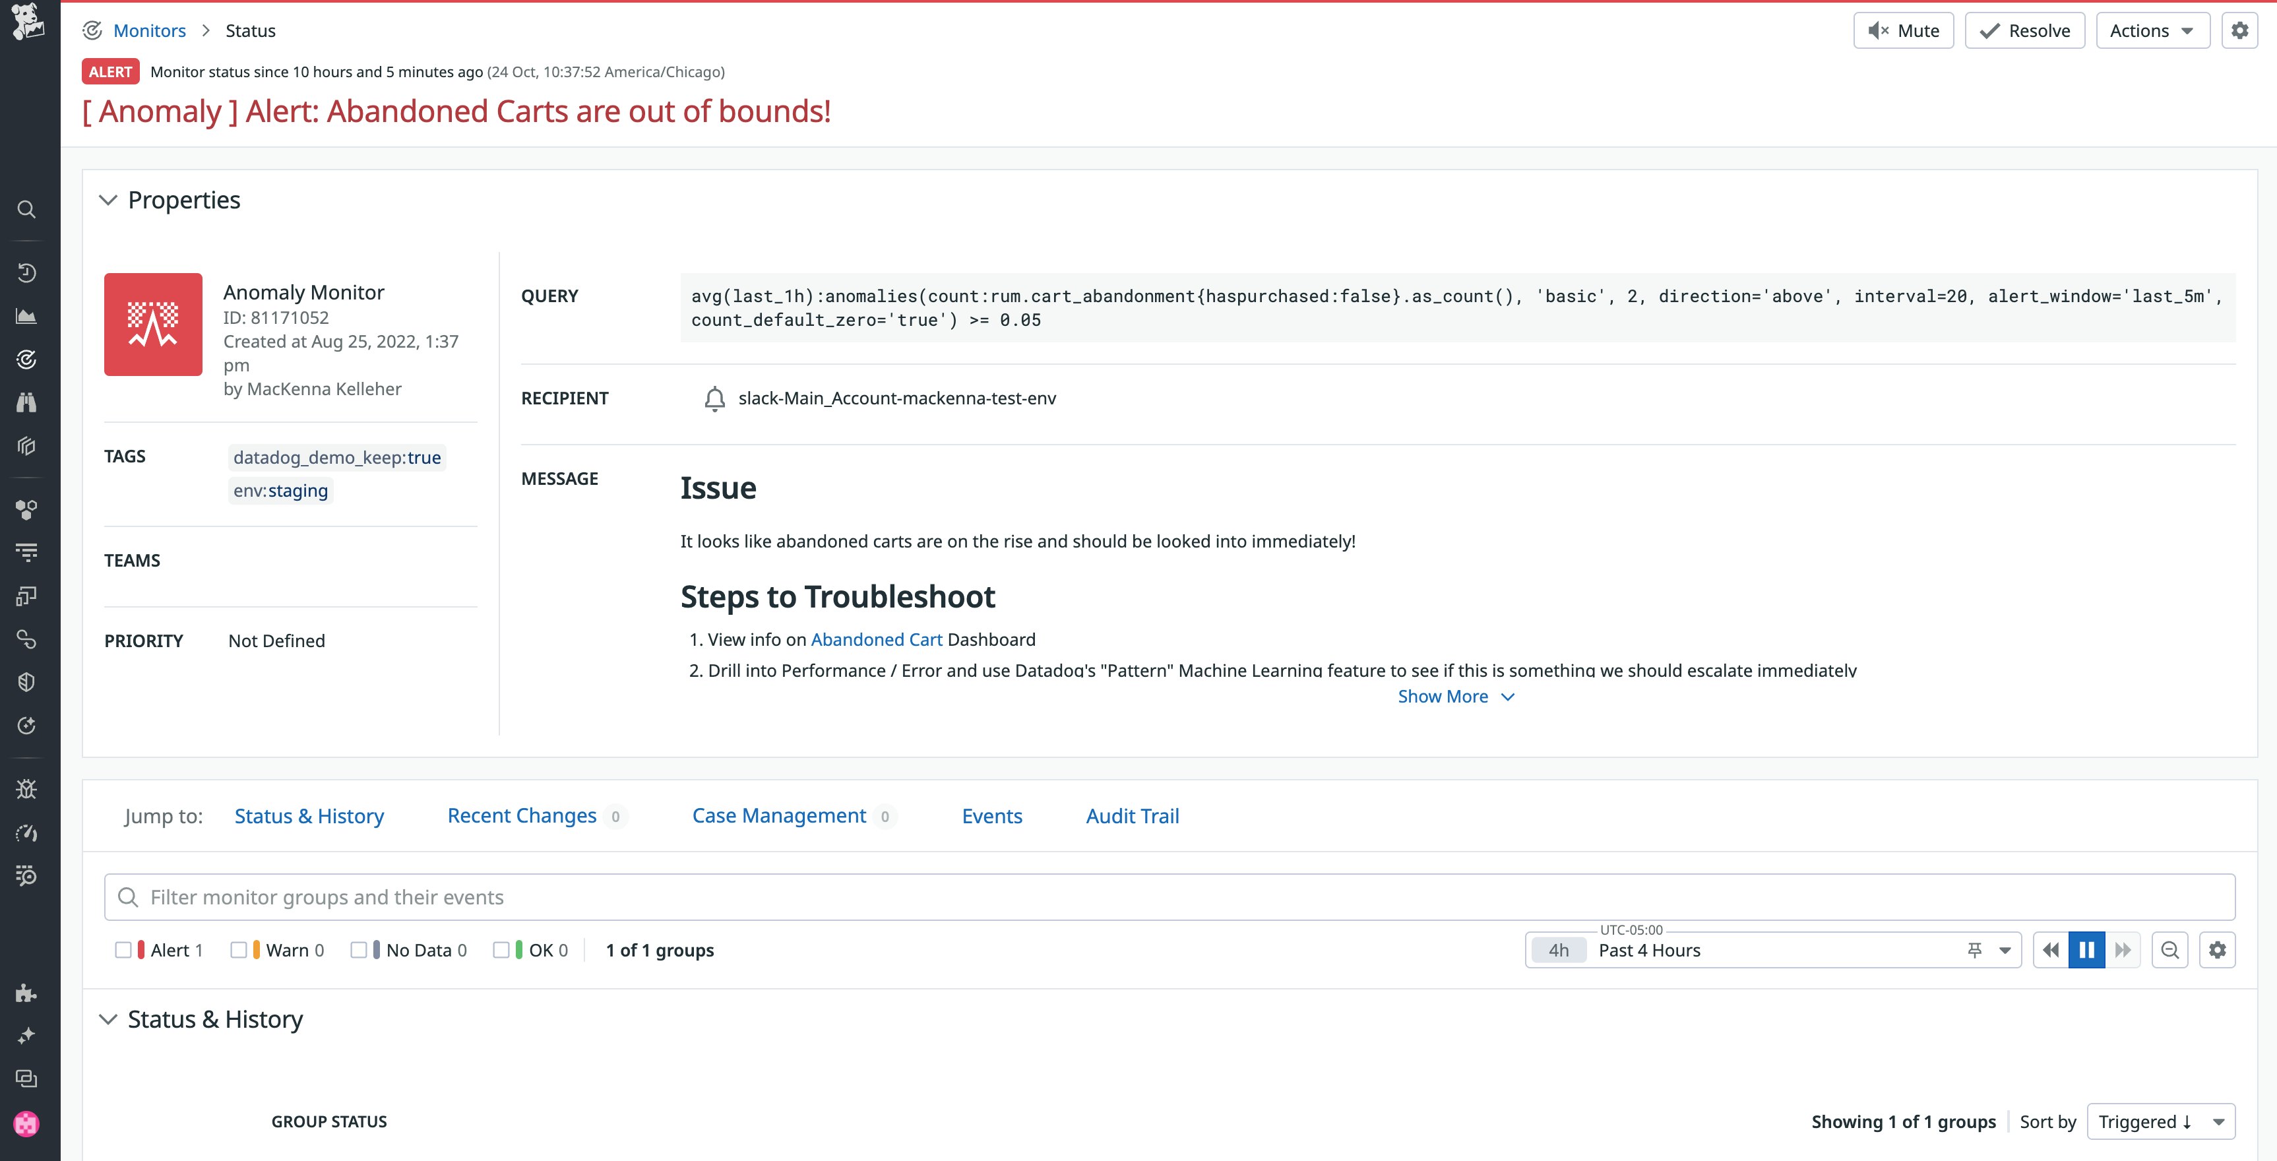Tick the No Data filter checkbox
Viewport: 2277px width, 1161px height.
pyautogui.click(x=359, y=950)
